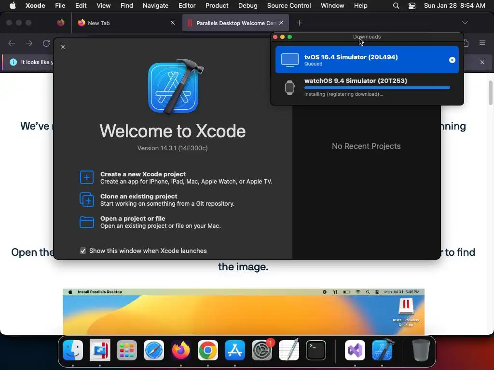The image size is (494, 370).
Task: Toggle Show this window when Xcode launches
Action: click(x=83, y=251)
